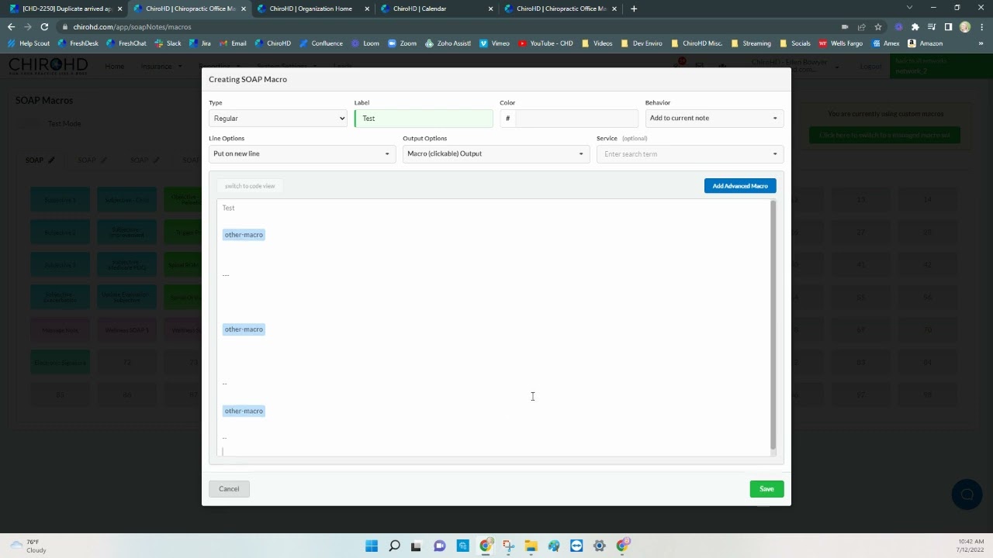Expand the Output Options dropdown
Image resolution: width=993 pixels, height=558 pixels.
[496, 153]
